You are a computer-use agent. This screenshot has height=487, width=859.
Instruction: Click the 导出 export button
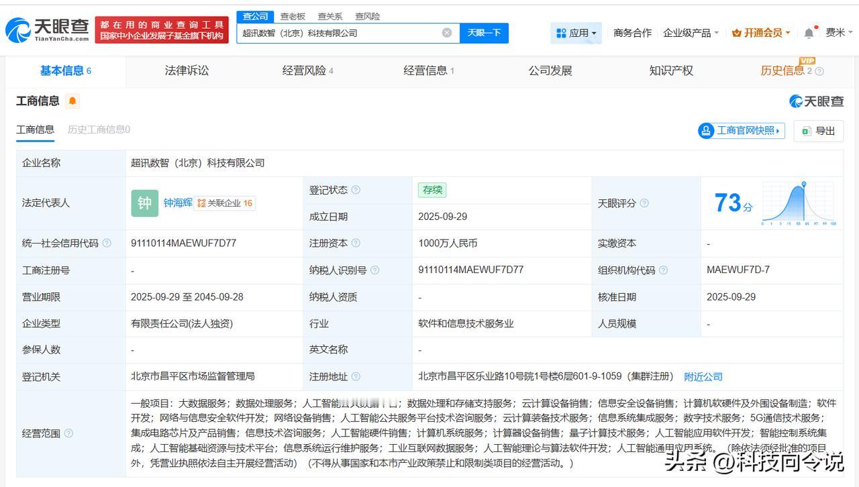[x=819, y=131]
